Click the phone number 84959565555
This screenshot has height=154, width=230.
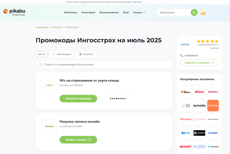click(x=192, y=56)
